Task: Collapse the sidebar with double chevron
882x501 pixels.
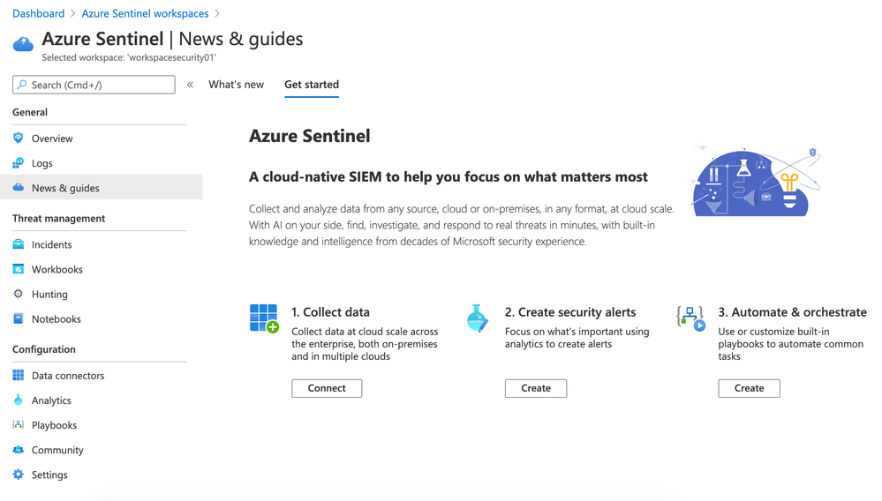Action: (x=190, y=85)
